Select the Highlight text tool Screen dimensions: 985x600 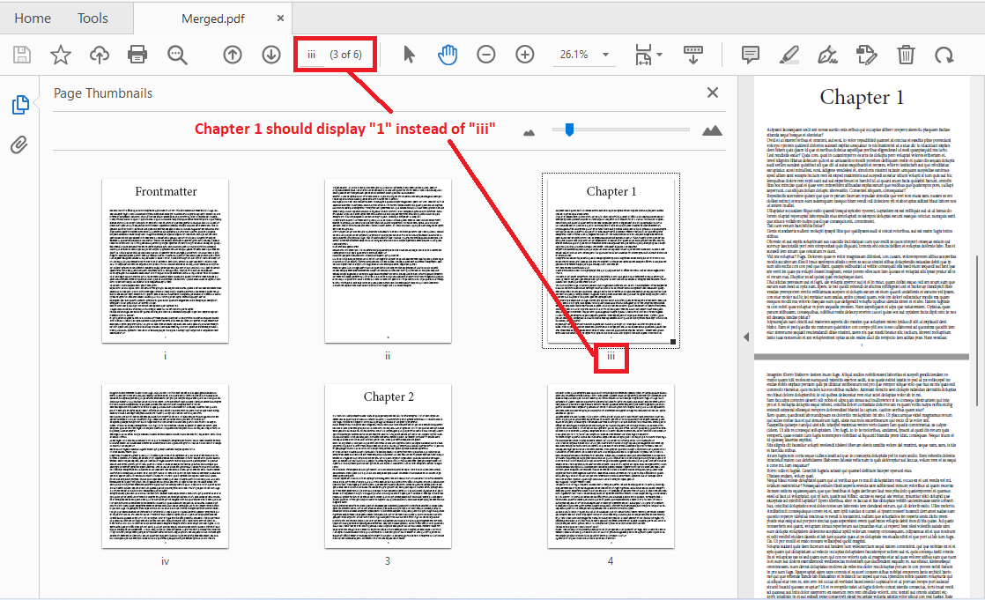point(789,54)
